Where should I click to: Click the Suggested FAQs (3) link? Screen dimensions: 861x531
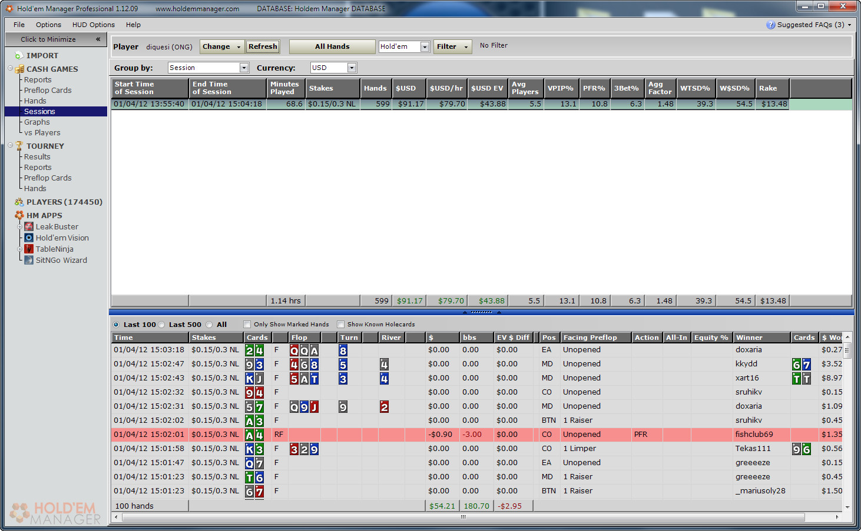(810, 25)
